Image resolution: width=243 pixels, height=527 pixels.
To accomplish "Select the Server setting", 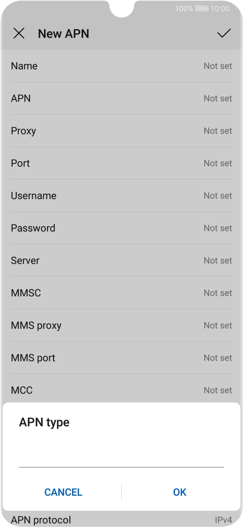I will click(121, 260).
